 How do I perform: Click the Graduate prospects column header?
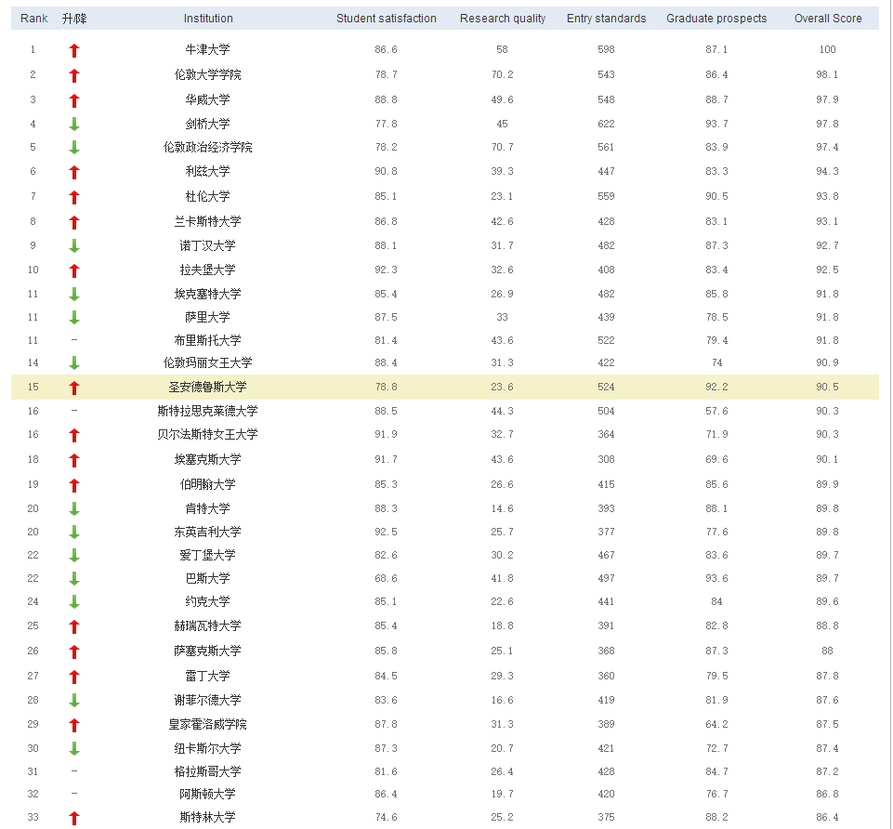[x=716, y=19]
